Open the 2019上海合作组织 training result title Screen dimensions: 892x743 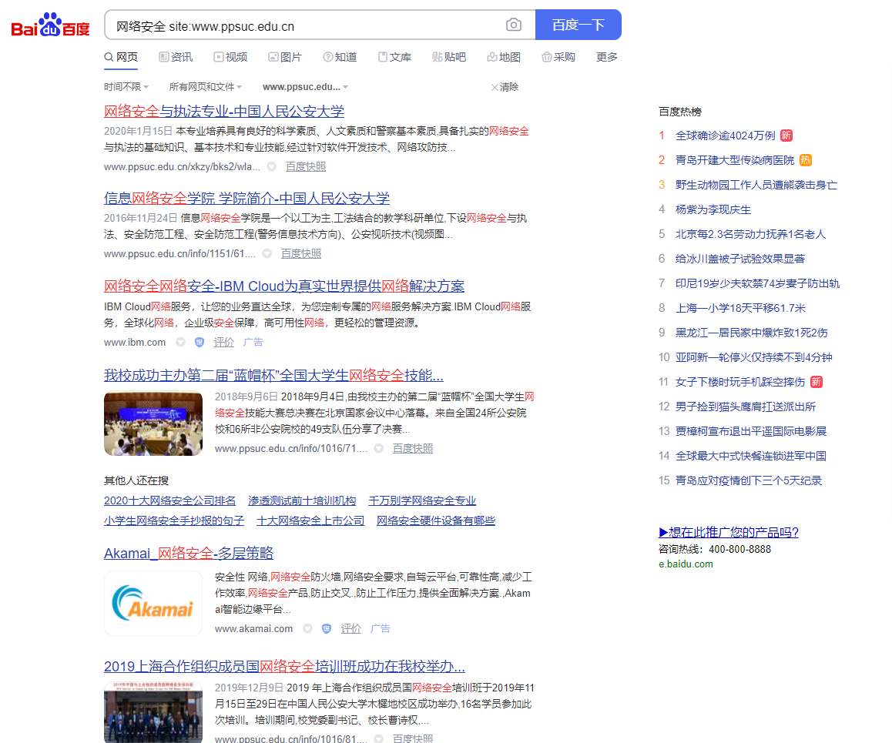click(x=284, y=666)
